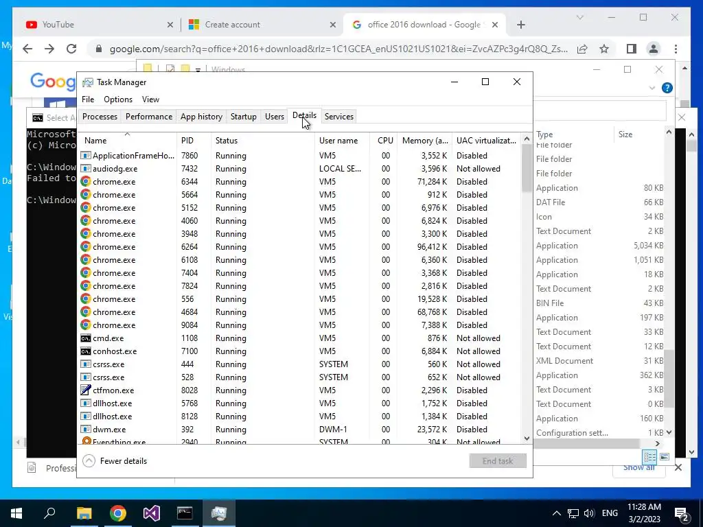
Task: Sort File Explorer by Type column
Action: (573, 134)
